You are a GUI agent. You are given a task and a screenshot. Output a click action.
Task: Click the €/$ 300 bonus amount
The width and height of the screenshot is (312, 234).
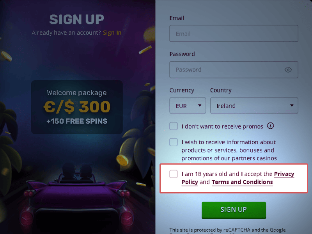(x=77, y=106)
